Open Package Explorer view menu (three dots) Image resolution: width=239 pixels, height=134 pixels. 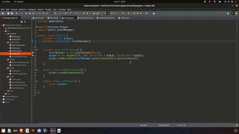click(x=29, y=22)
